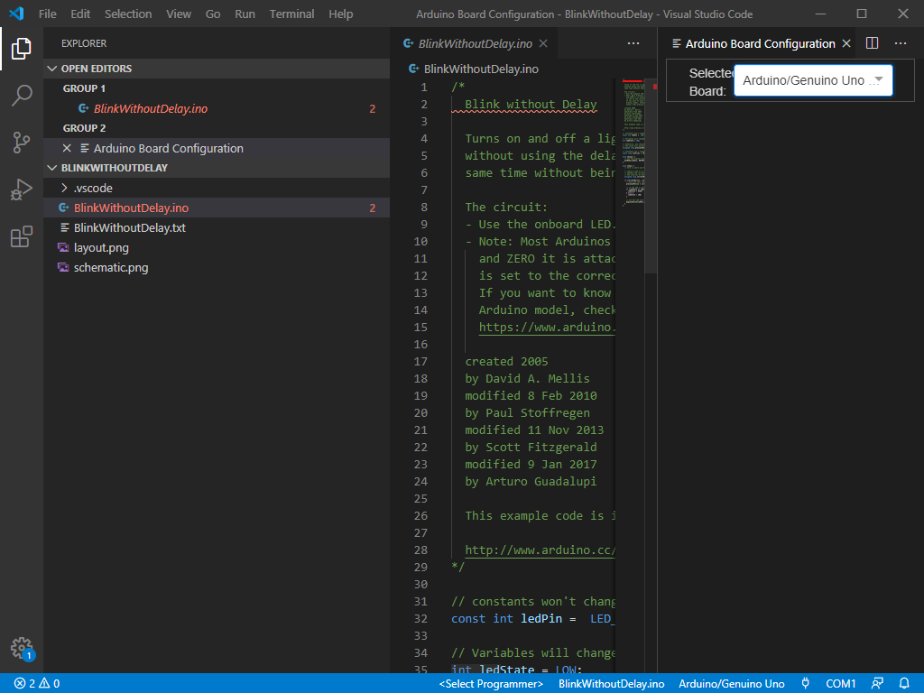Click the serial port plug icon
The width and height of the screenshot is (924, 693).
tap(805, 684)
